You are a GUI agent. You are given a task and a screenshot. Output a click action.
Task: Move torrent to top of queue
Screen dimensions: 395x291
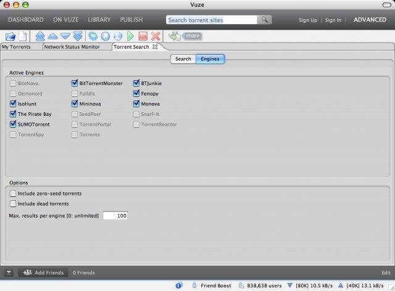click(x=40, y=36)
